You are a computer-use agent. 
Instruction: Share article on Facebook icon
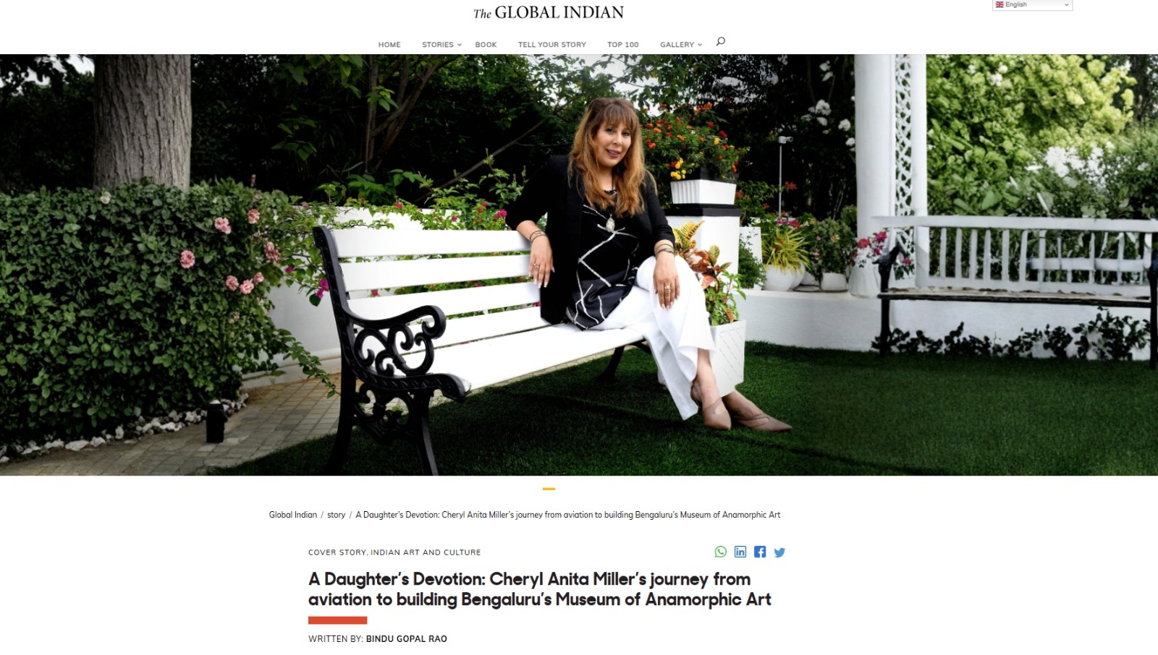760,552
